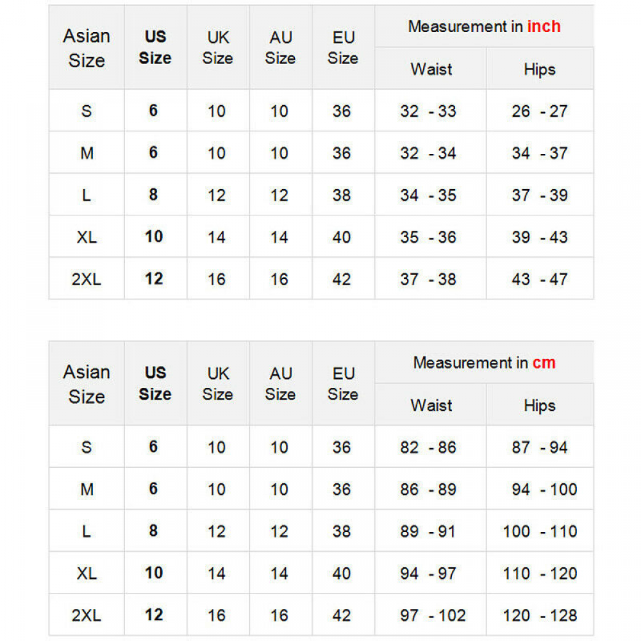This screenshot has height=641, width=641.
Task: Select "AU Size" header in the inch table
Action: pos(280,48)
